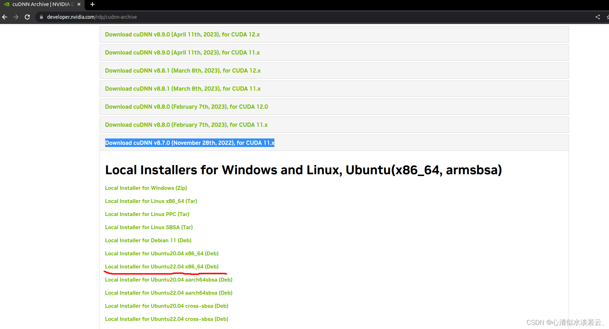The width and height of the screenshot is (609, 329).
Task: Focus the address bar URL
Action: pyautogui.click(x=92, y=17)
